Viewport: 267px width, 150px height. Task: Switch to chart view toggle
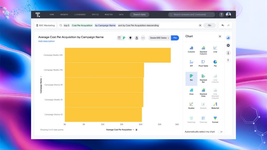pyautogui.click(x=124, y=38)
